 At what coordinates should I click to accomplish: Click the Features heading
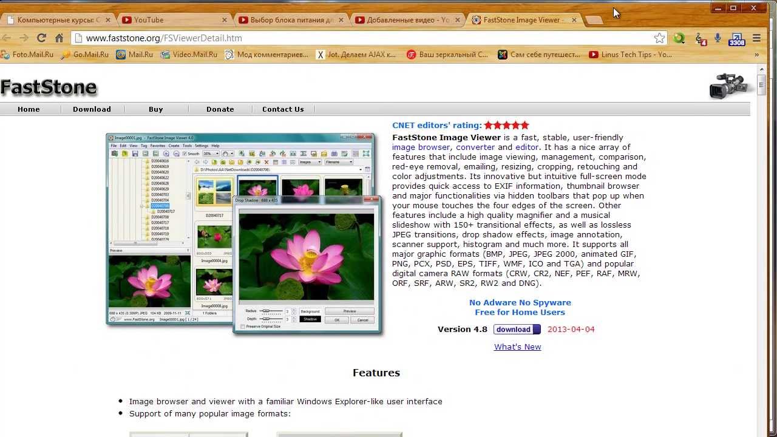[x=376, y=373]
